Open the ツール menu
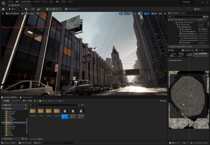The image size is (210, 145). (x=45, y=2)
